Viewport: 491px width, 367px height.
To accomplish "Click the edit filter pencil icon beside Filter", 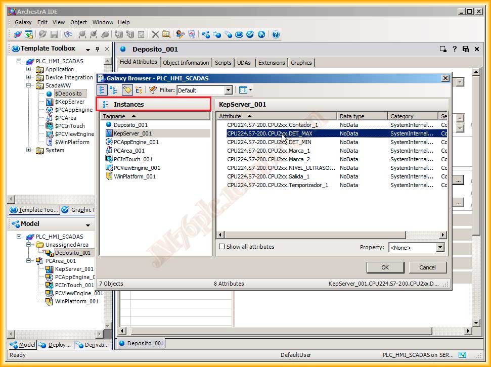I will 153,90.
